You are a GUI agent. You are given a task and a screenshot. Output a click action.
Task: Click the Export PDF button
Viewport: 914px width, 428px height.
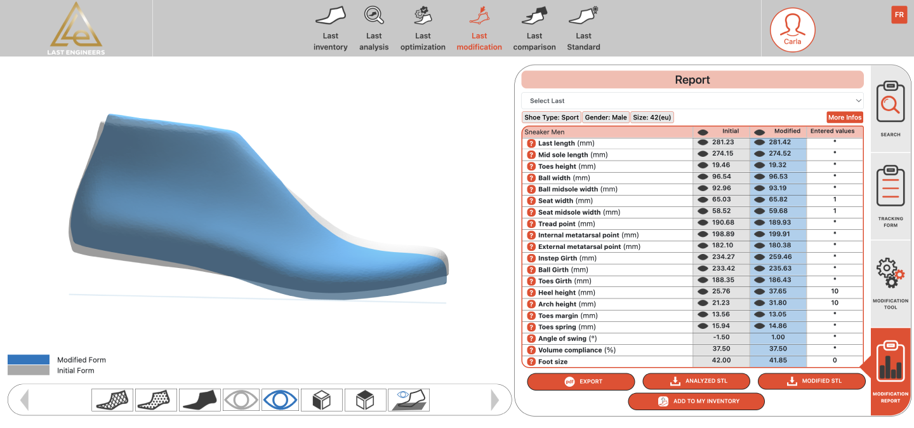[581, 382]
